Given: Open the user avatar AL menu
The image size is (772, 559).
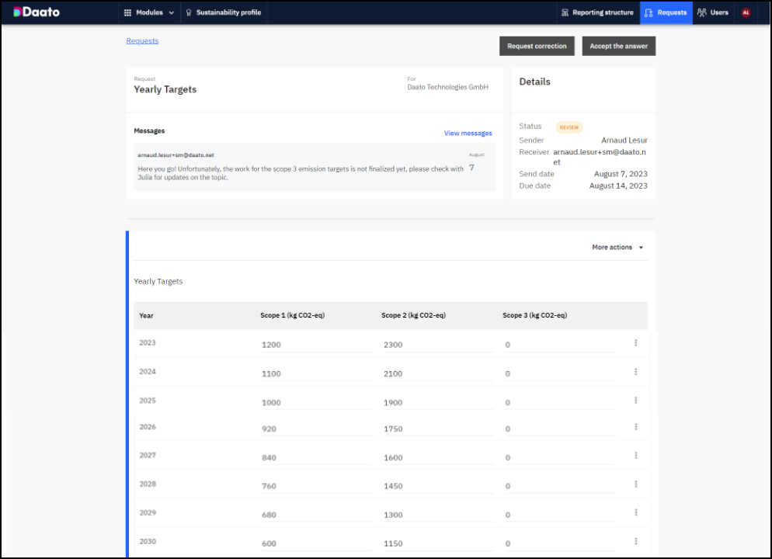Looking at the screenshot, I should 746,12.
